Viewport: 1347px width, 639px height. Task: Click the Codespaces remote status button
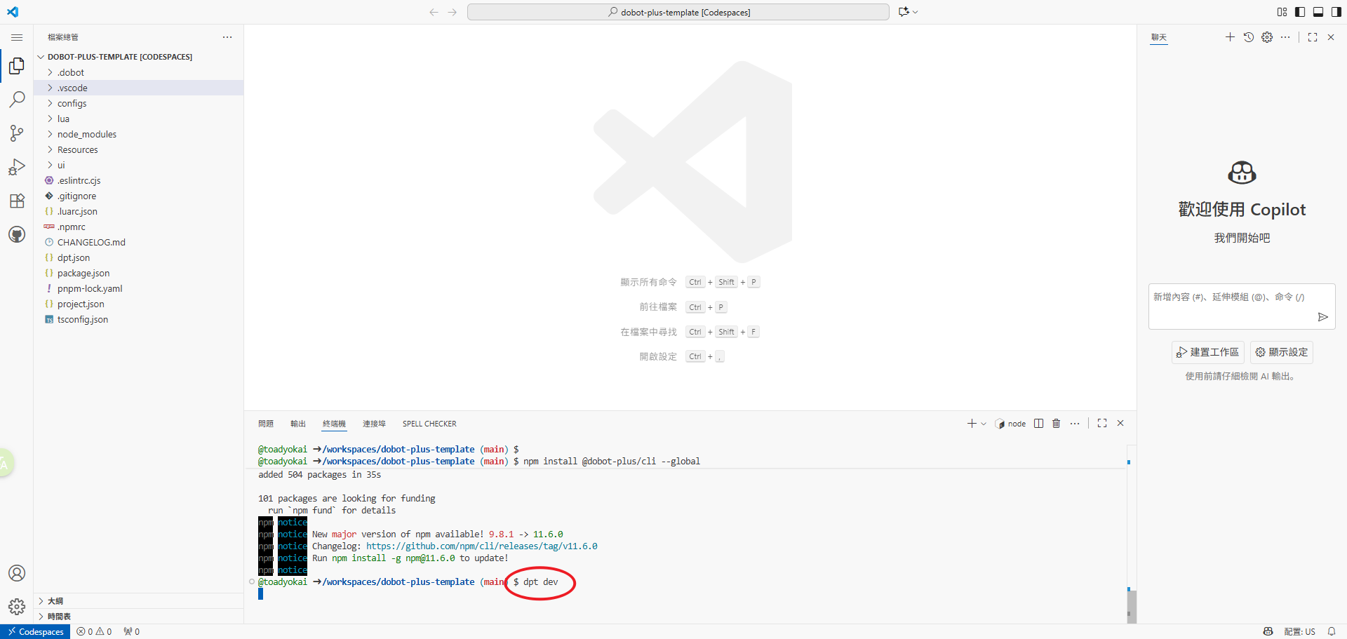(x=35, y=632)
